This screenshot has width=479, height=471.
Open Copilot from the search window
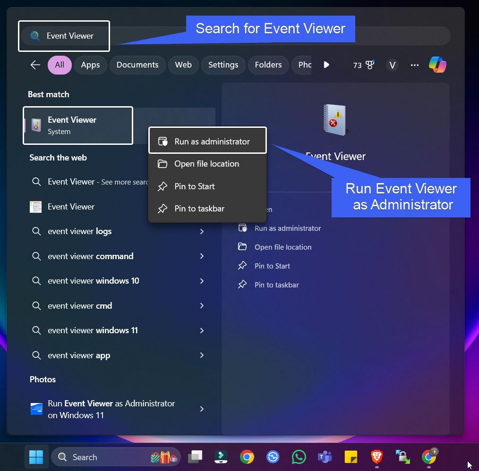click(437, 65)
